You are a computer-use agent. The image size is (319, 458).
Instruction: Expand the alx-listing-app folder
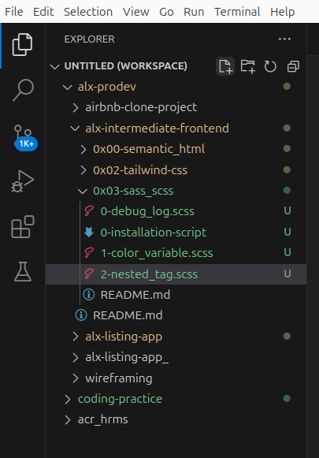coord(76,337)
